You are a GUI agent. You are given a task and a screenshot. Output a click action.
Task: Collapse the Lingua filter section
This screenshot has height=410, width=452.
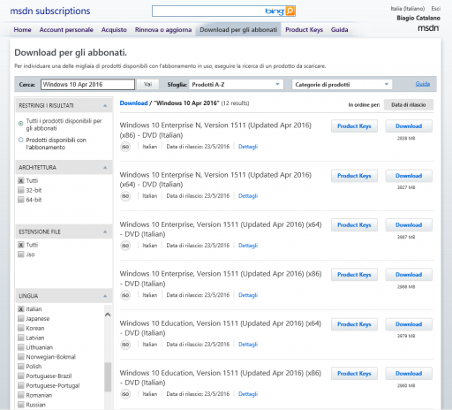point(105,296)
